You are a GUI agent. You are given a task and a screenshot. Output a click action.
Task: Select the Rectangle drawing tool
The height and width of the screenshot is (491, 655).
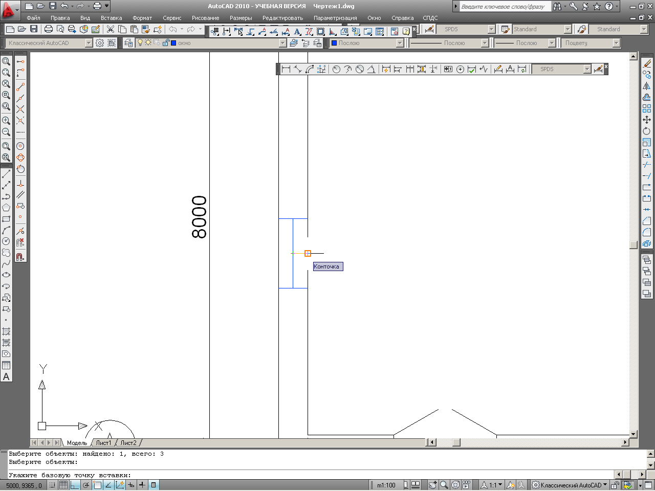6,219
